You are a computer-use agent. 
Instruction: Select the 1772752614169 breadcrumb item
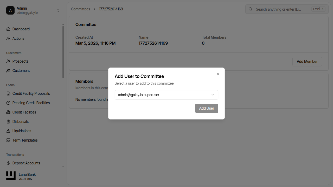point(111,9)
